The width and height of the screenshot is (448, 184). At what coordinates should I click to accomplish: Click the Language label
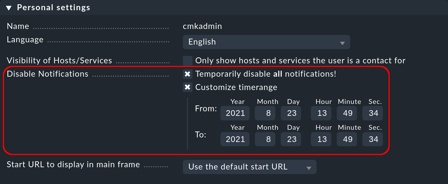pyautogui.click(x=25, y=40)
